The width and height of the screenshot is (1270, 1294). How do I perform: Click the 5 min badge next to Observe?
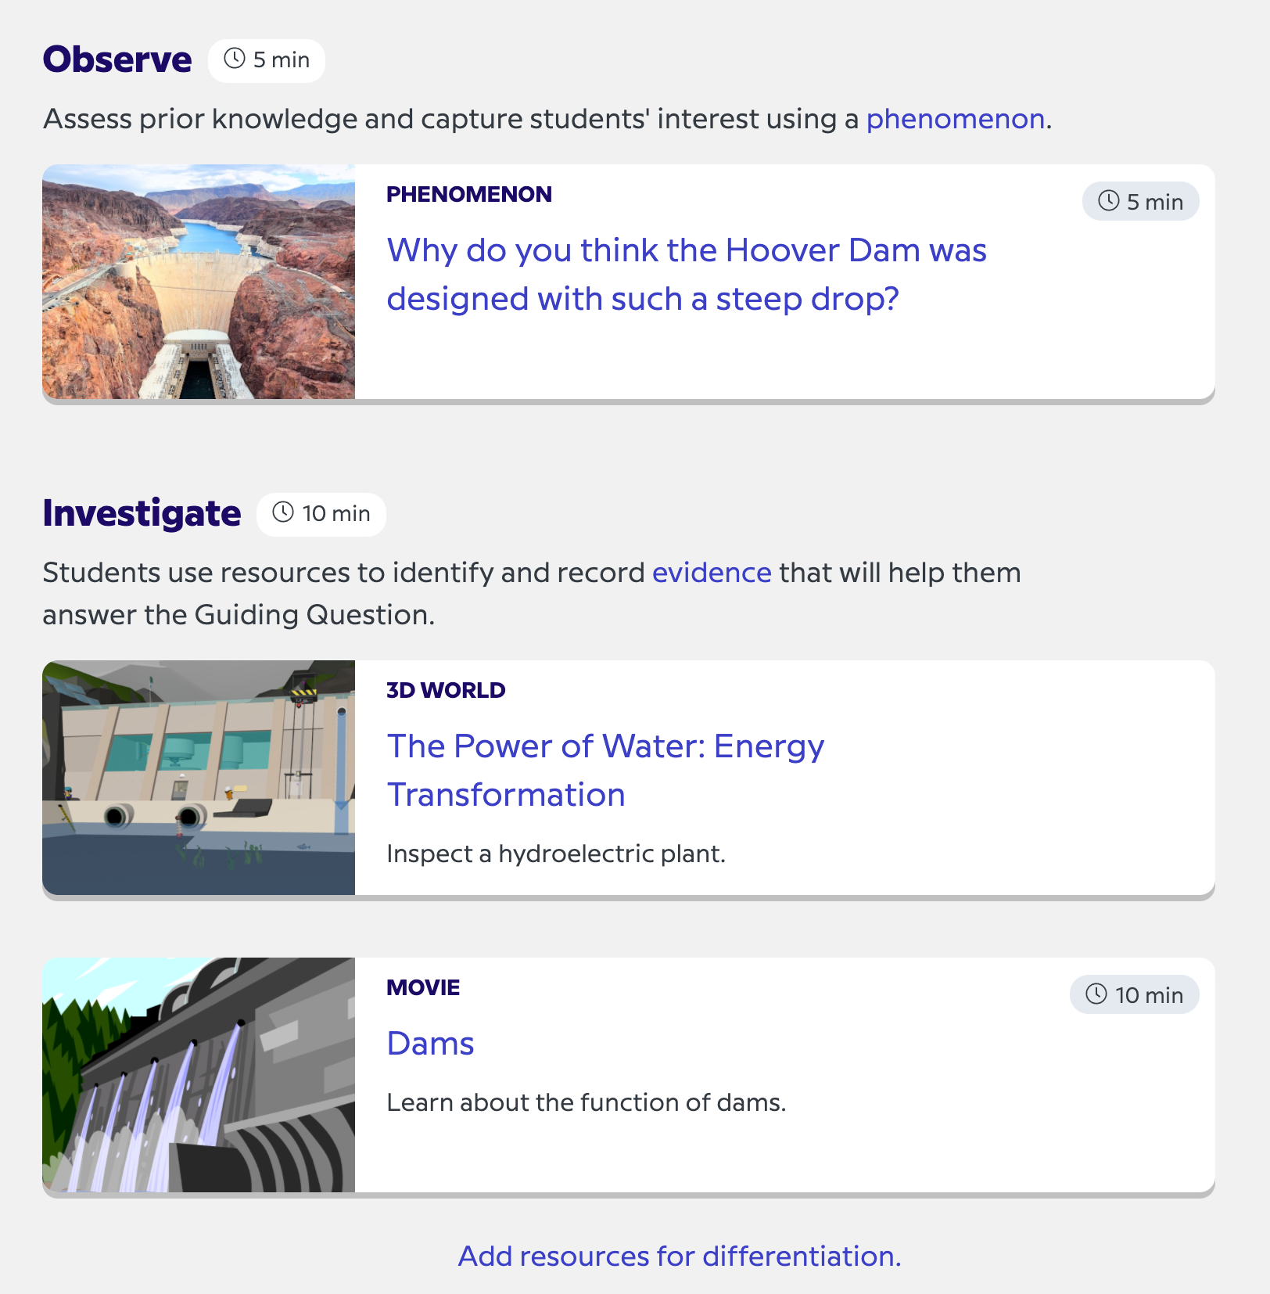267,60
